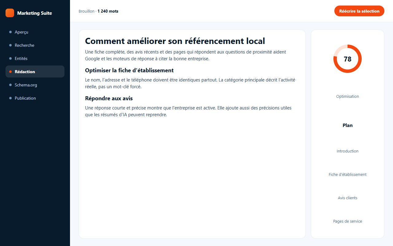This screenshot has height=246, width=393.
Task: Click the paragraph starting "Une fiche complète"
Action: (x=185, y=55)
